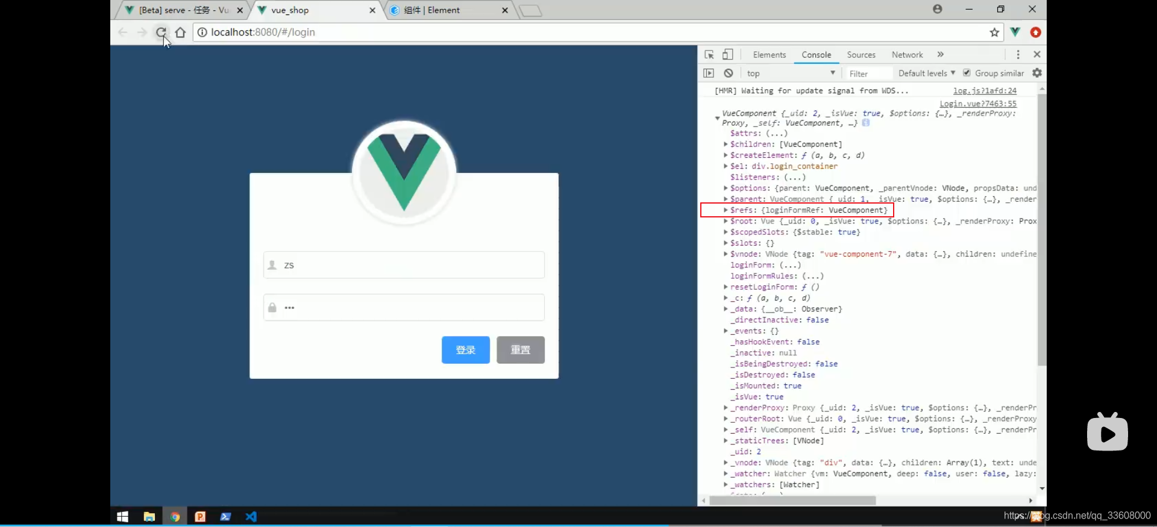This screenshot has height=527, width=1157.
Task: Show more DevTools tabs chevron
Action: [941, 54]
